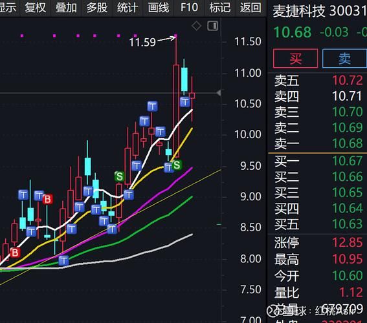The image size is (367, 323).
Task: Click the current price 10.68 header
Action: (x=293, y=32)
